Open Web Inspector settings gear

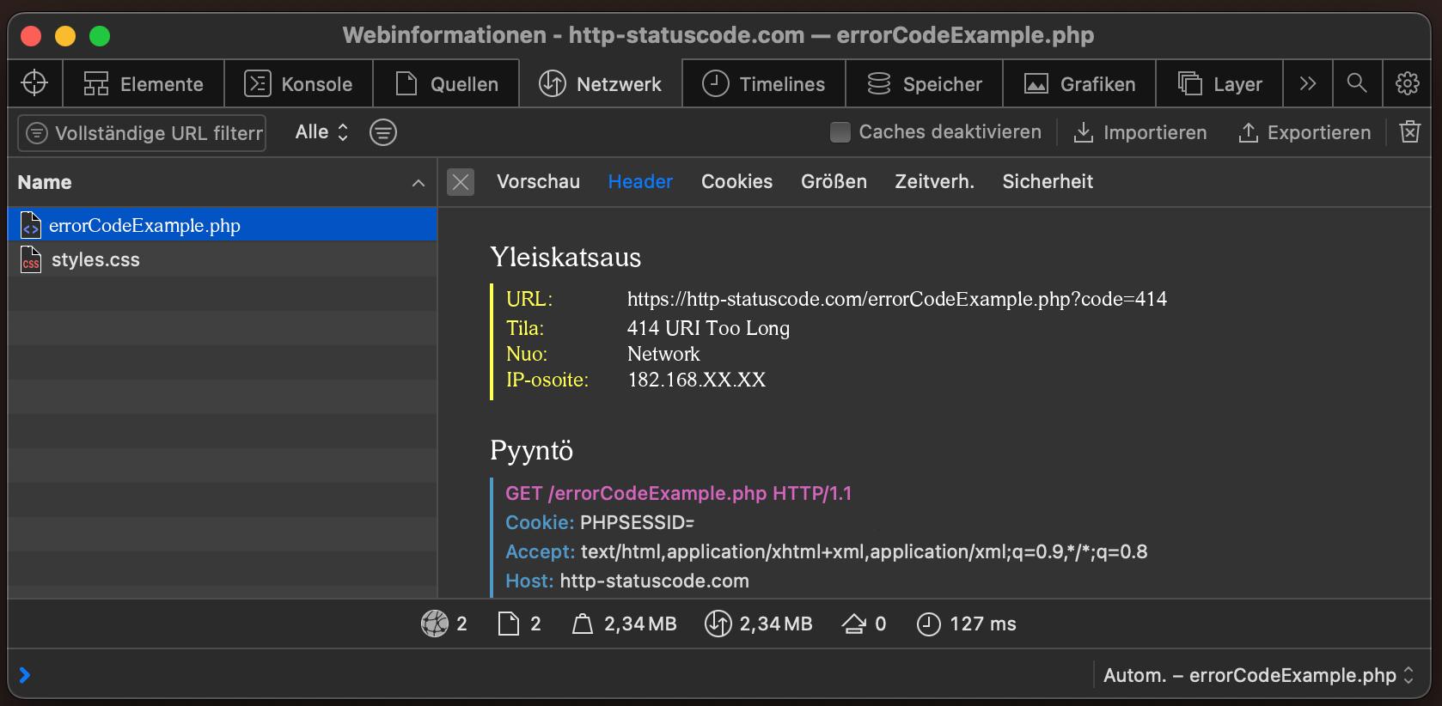[1408, 83]
